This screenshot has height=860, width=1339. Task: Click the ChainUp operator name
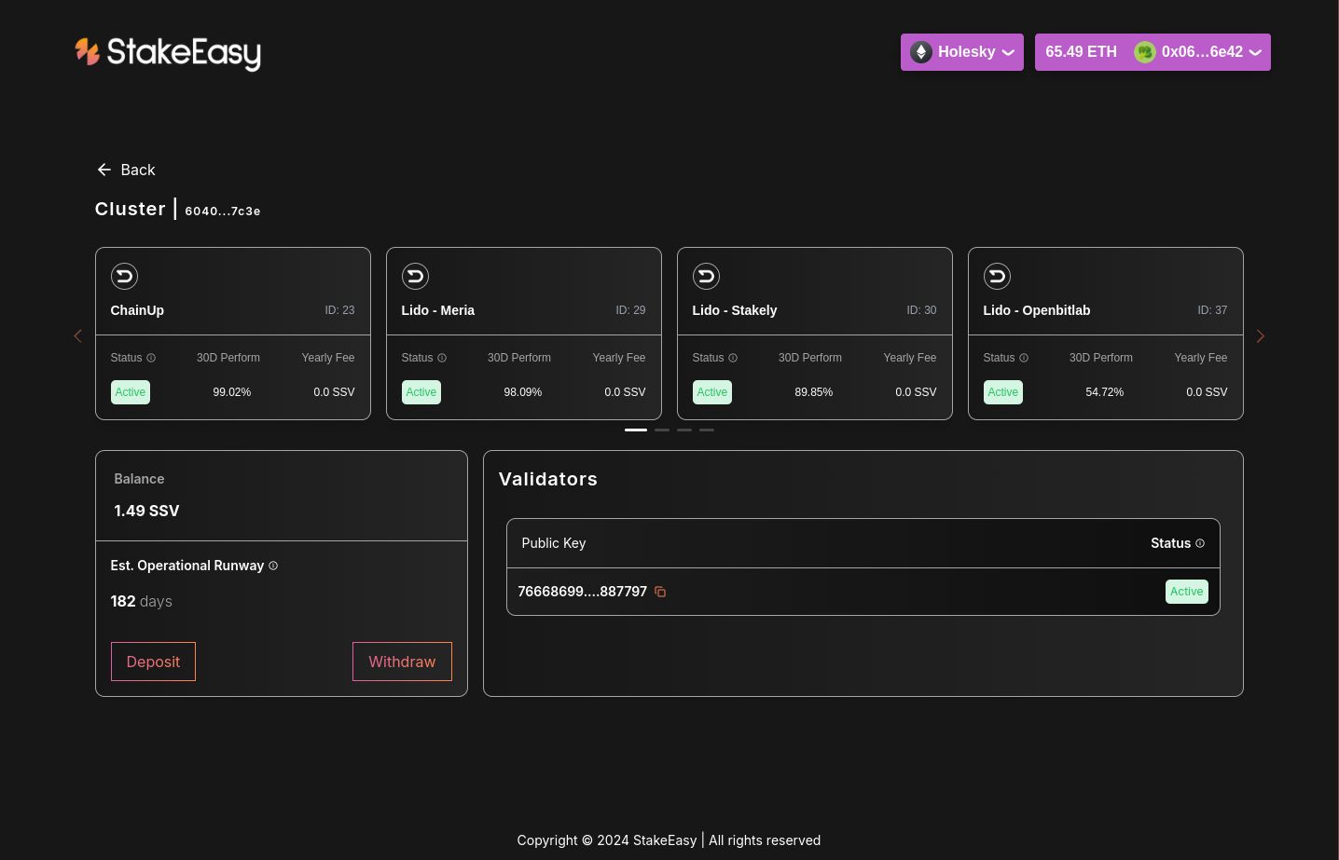pyautogui.click(x=137, y=310)
